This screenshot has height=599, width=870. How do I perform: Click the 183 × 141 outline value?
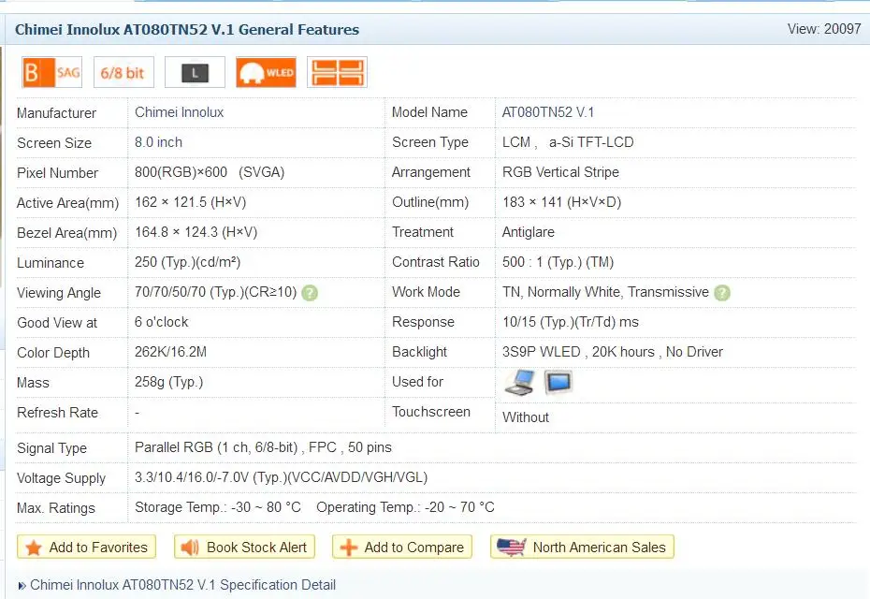pyautogui.click(x=561, y=202)
